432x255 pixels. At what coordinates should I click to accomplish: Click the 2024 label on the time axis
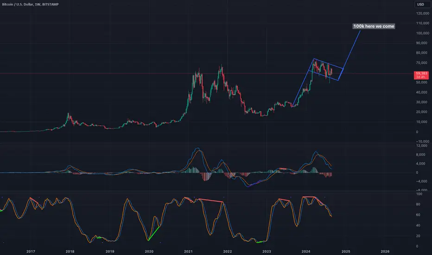pyautogui.click(x=306, y=251)
